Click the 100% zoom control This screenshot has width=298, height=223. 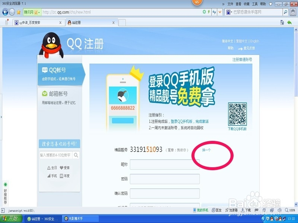tap(290, 210)
